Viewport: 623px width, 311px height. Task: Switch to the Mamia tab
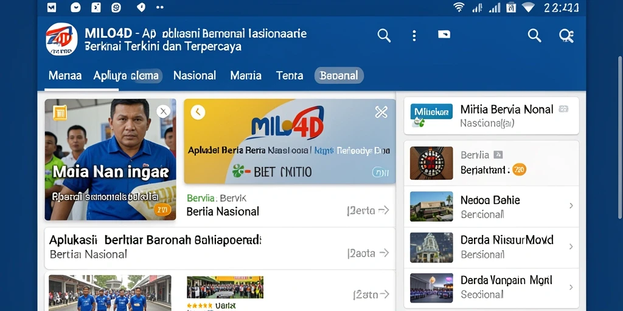[x=246, y=75]
